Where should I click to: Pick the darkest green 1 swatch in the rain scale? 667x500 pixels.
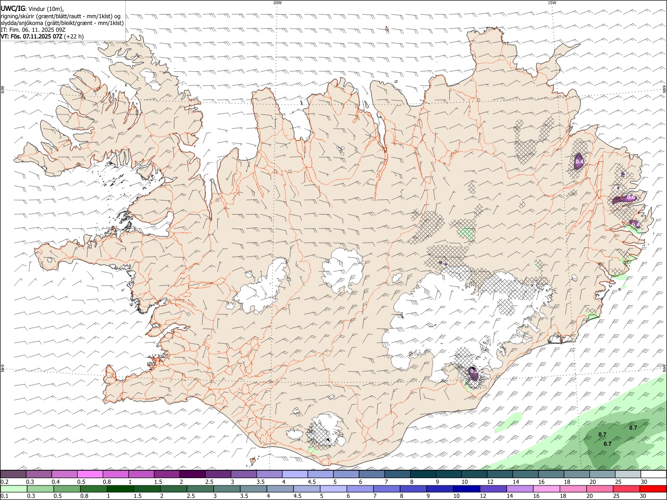tap(120, 489)
